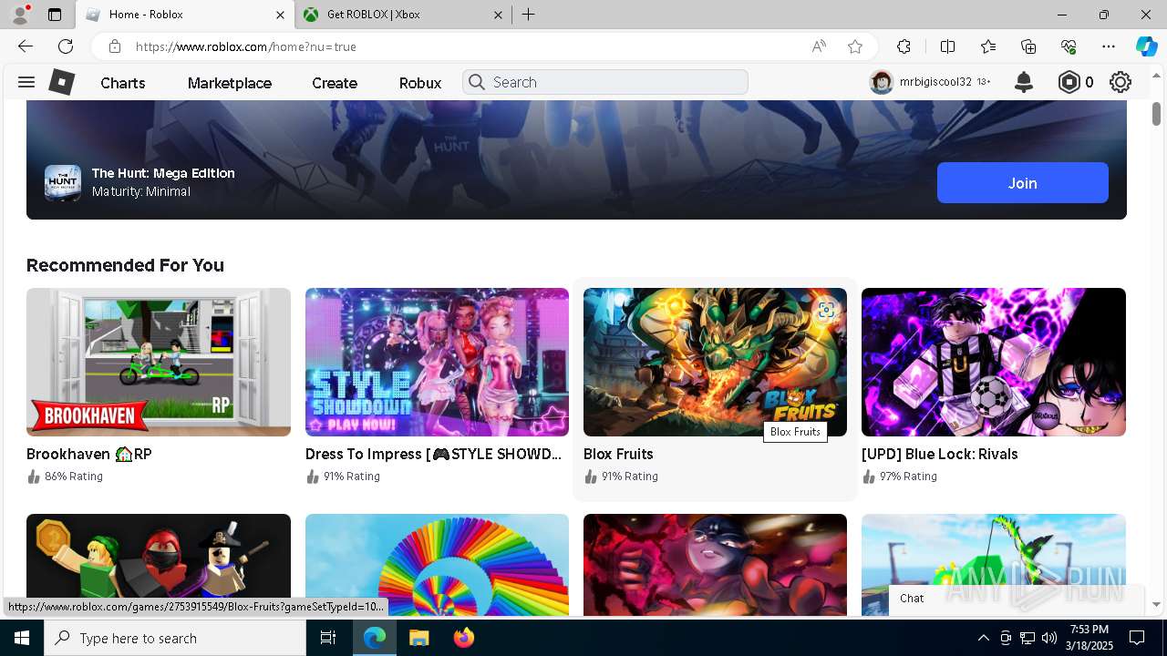Join The Hunt: Mega Edition
This screenshot has height=656, width=1167.
[1023, 183]
